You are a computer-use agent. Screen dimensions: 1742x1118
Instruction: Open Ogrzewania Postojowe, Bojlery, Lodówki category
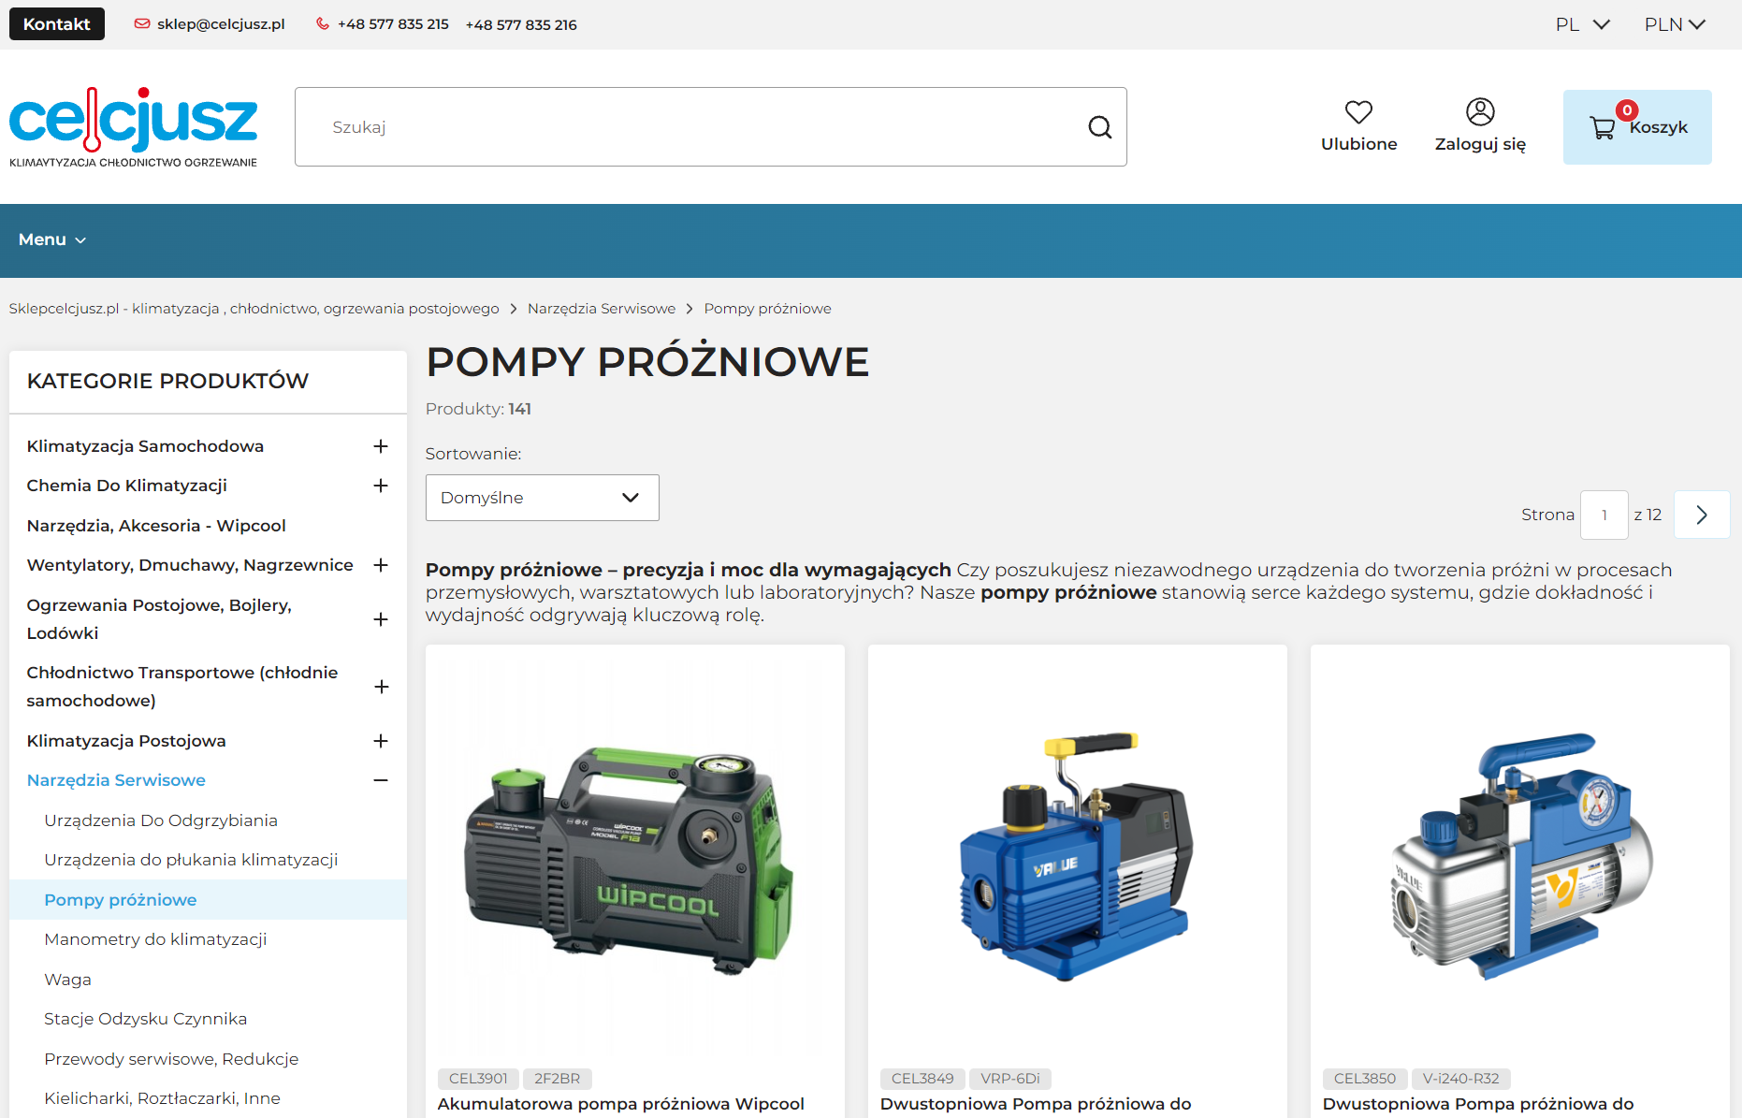159,619
